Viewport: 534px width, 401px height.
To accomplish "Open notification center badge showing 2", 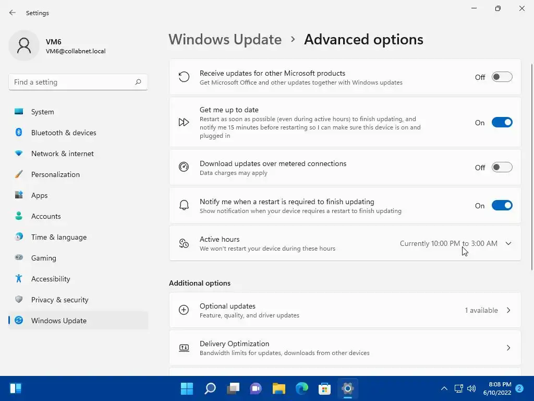I will (519, 388).
